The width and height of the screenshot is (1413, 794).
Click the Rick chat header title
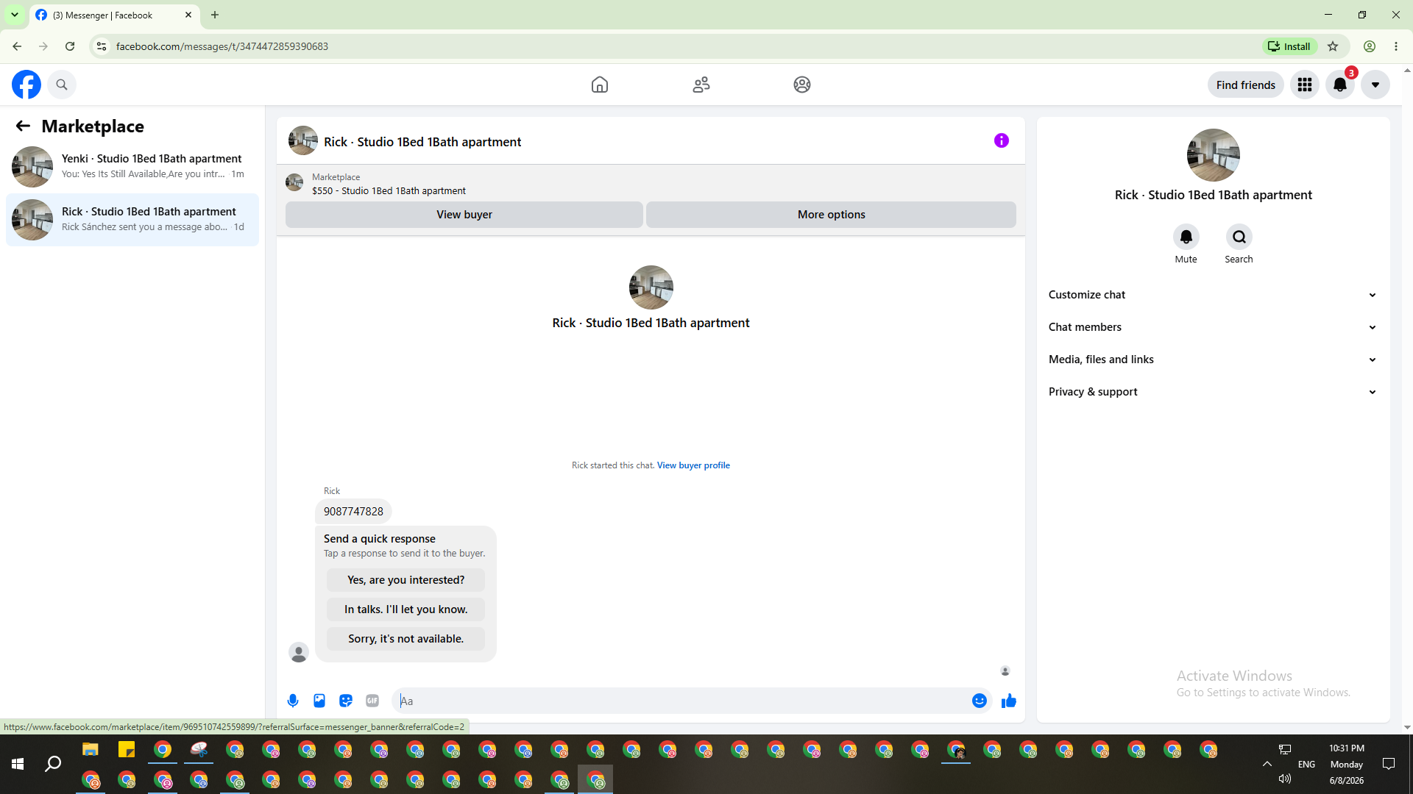pos(422,142)
